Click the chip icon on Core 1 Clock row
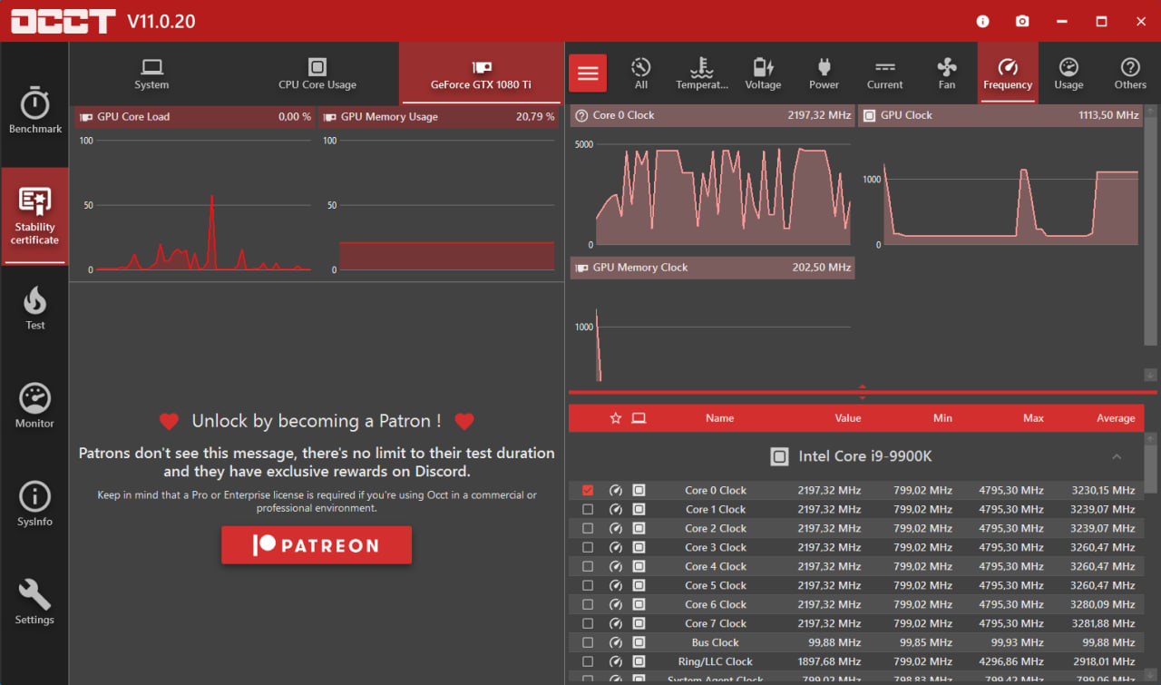 639,509
